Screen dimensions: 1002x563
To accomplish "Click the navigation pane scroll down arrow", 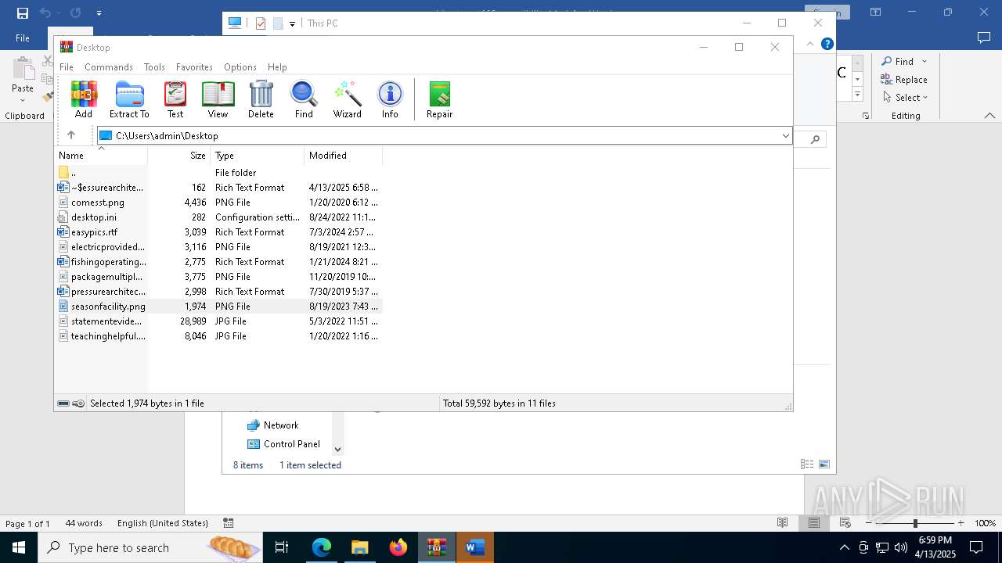I will coord(338,449).
